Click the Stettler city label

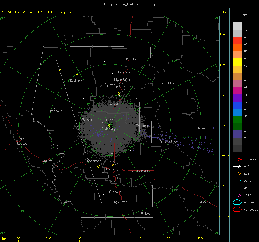[x=168, y=83]
